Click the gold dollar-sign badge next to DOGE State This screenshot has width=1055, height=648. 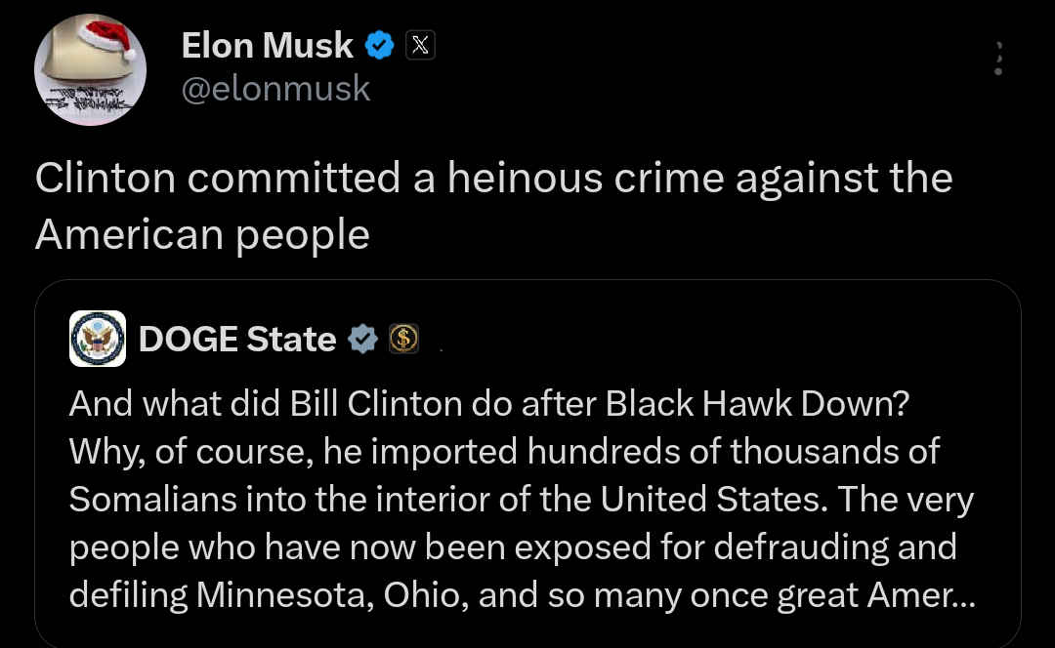(x=404, y=339)
